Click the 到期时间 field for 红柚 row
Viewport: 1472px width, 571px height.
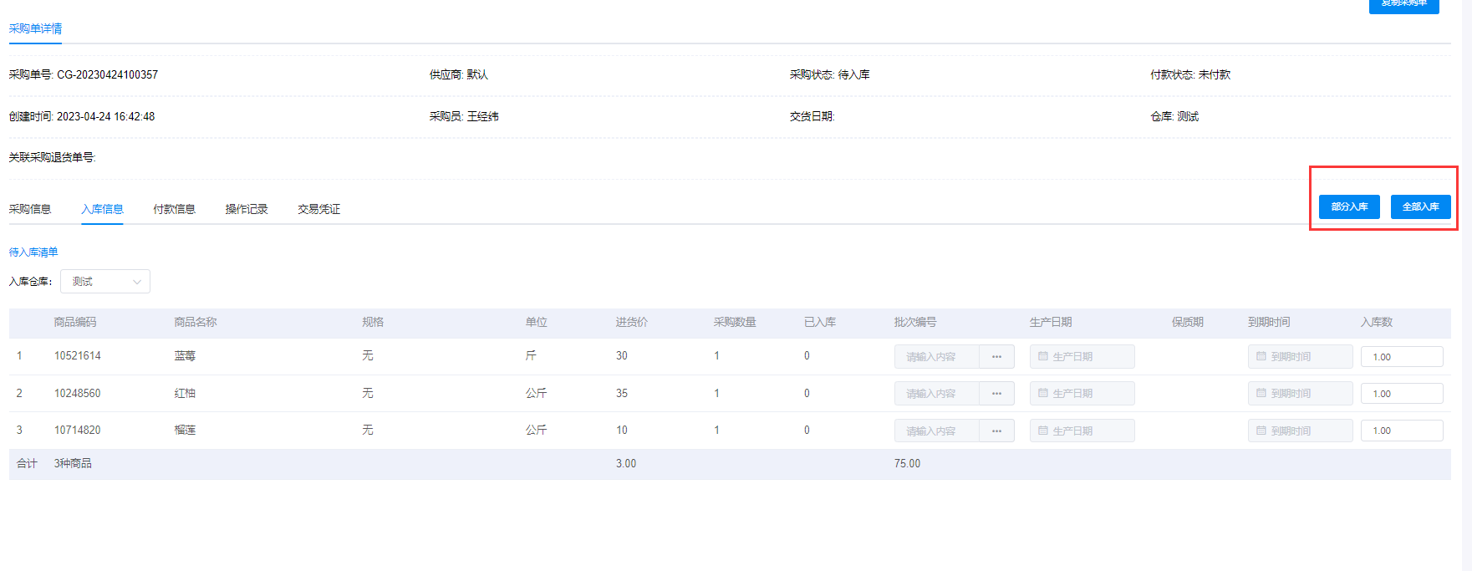point(1300,394)
